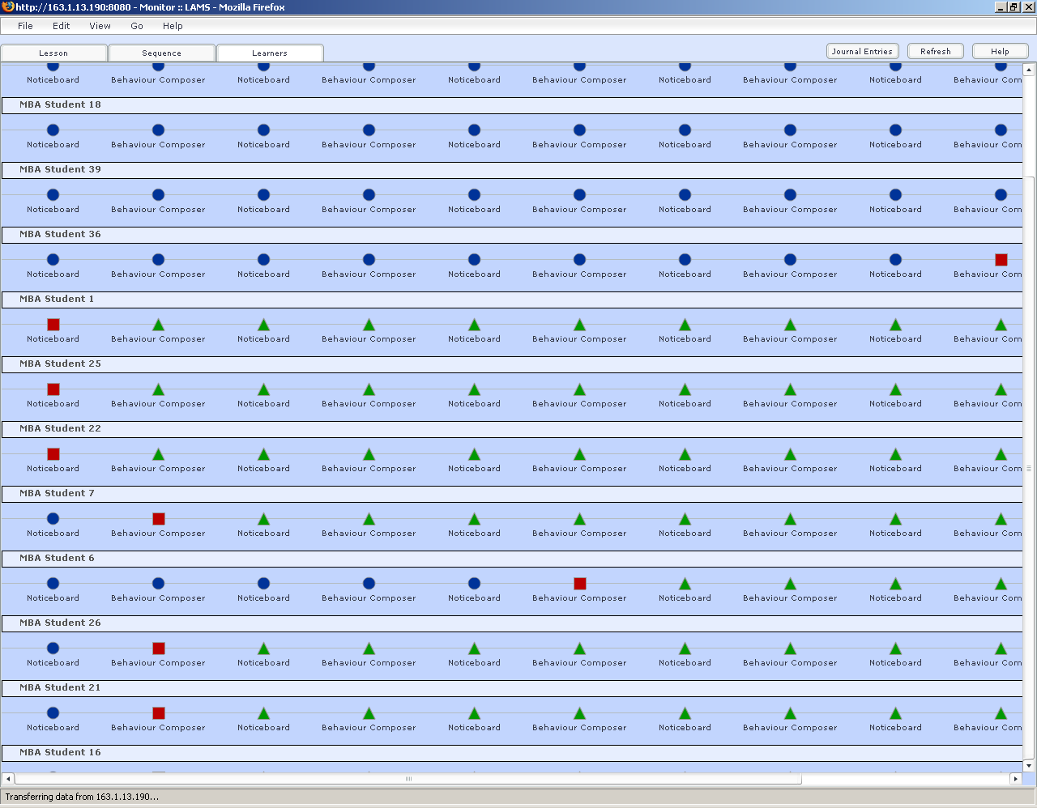Click the red square in MBA Student 26's row
This screenshot has width=1037, height=808.
click(x=159, y=649)
